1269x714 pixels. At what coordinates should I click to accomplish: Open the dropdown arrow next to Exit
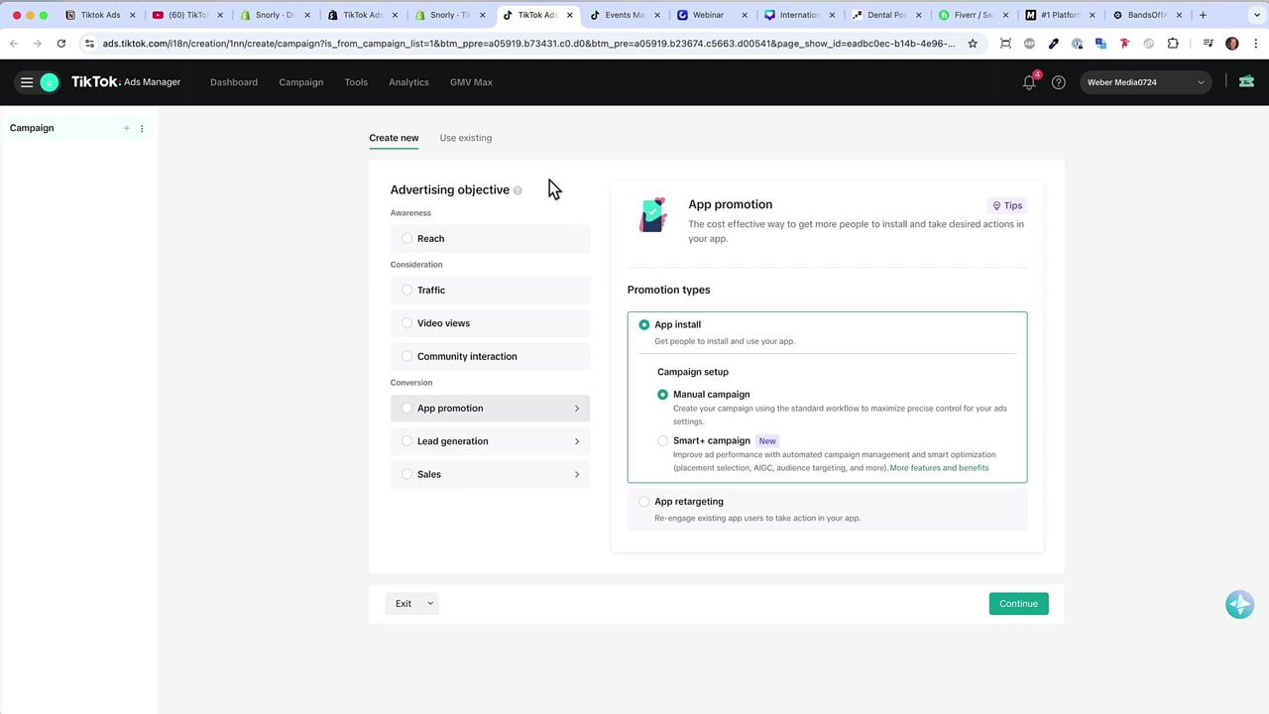click(430, 604)
